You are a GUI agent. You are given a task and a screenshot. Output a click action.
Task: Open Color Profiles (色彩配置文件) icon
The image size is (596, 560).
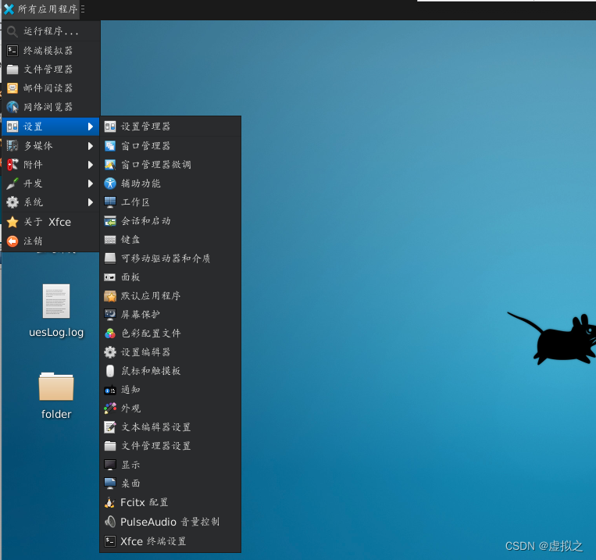pos(110,334)
